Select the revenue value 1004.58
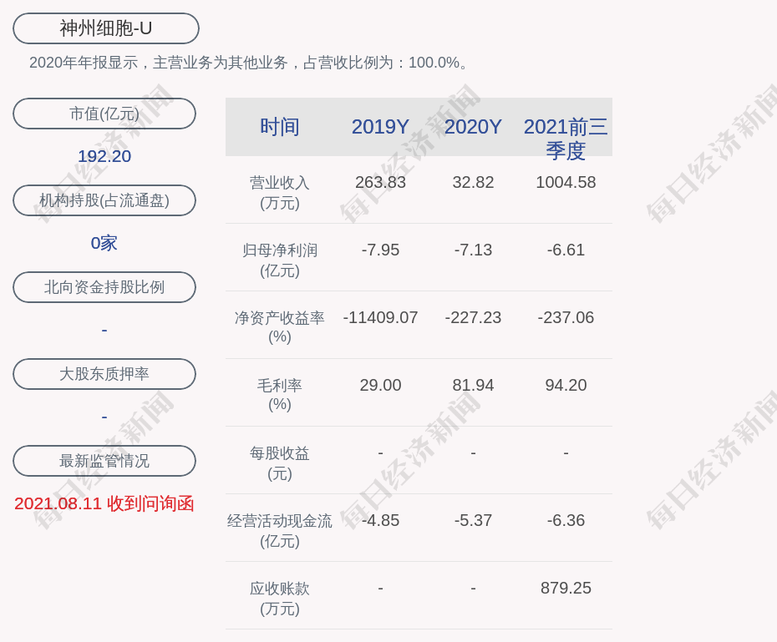Viewport: 777px width, 642px height. pyautogui.click(x=566, y=182)
